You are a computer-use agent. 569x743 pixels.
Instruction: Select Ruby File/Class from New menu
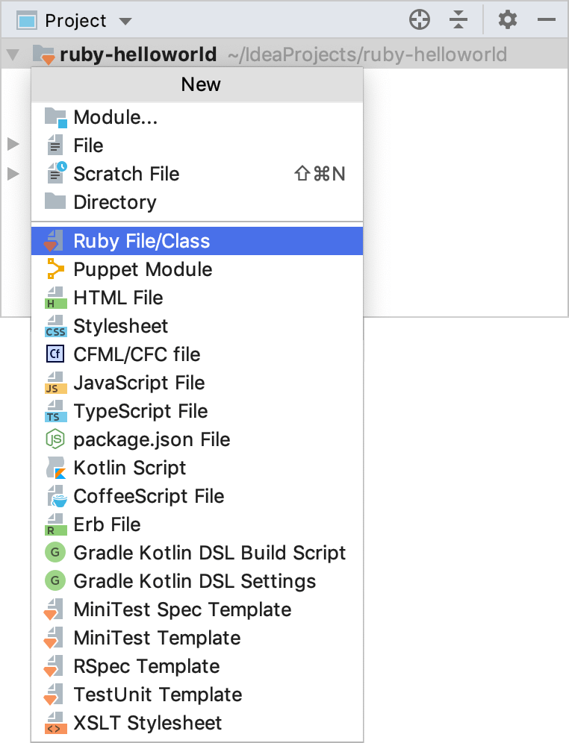click(x=142, y=241)
